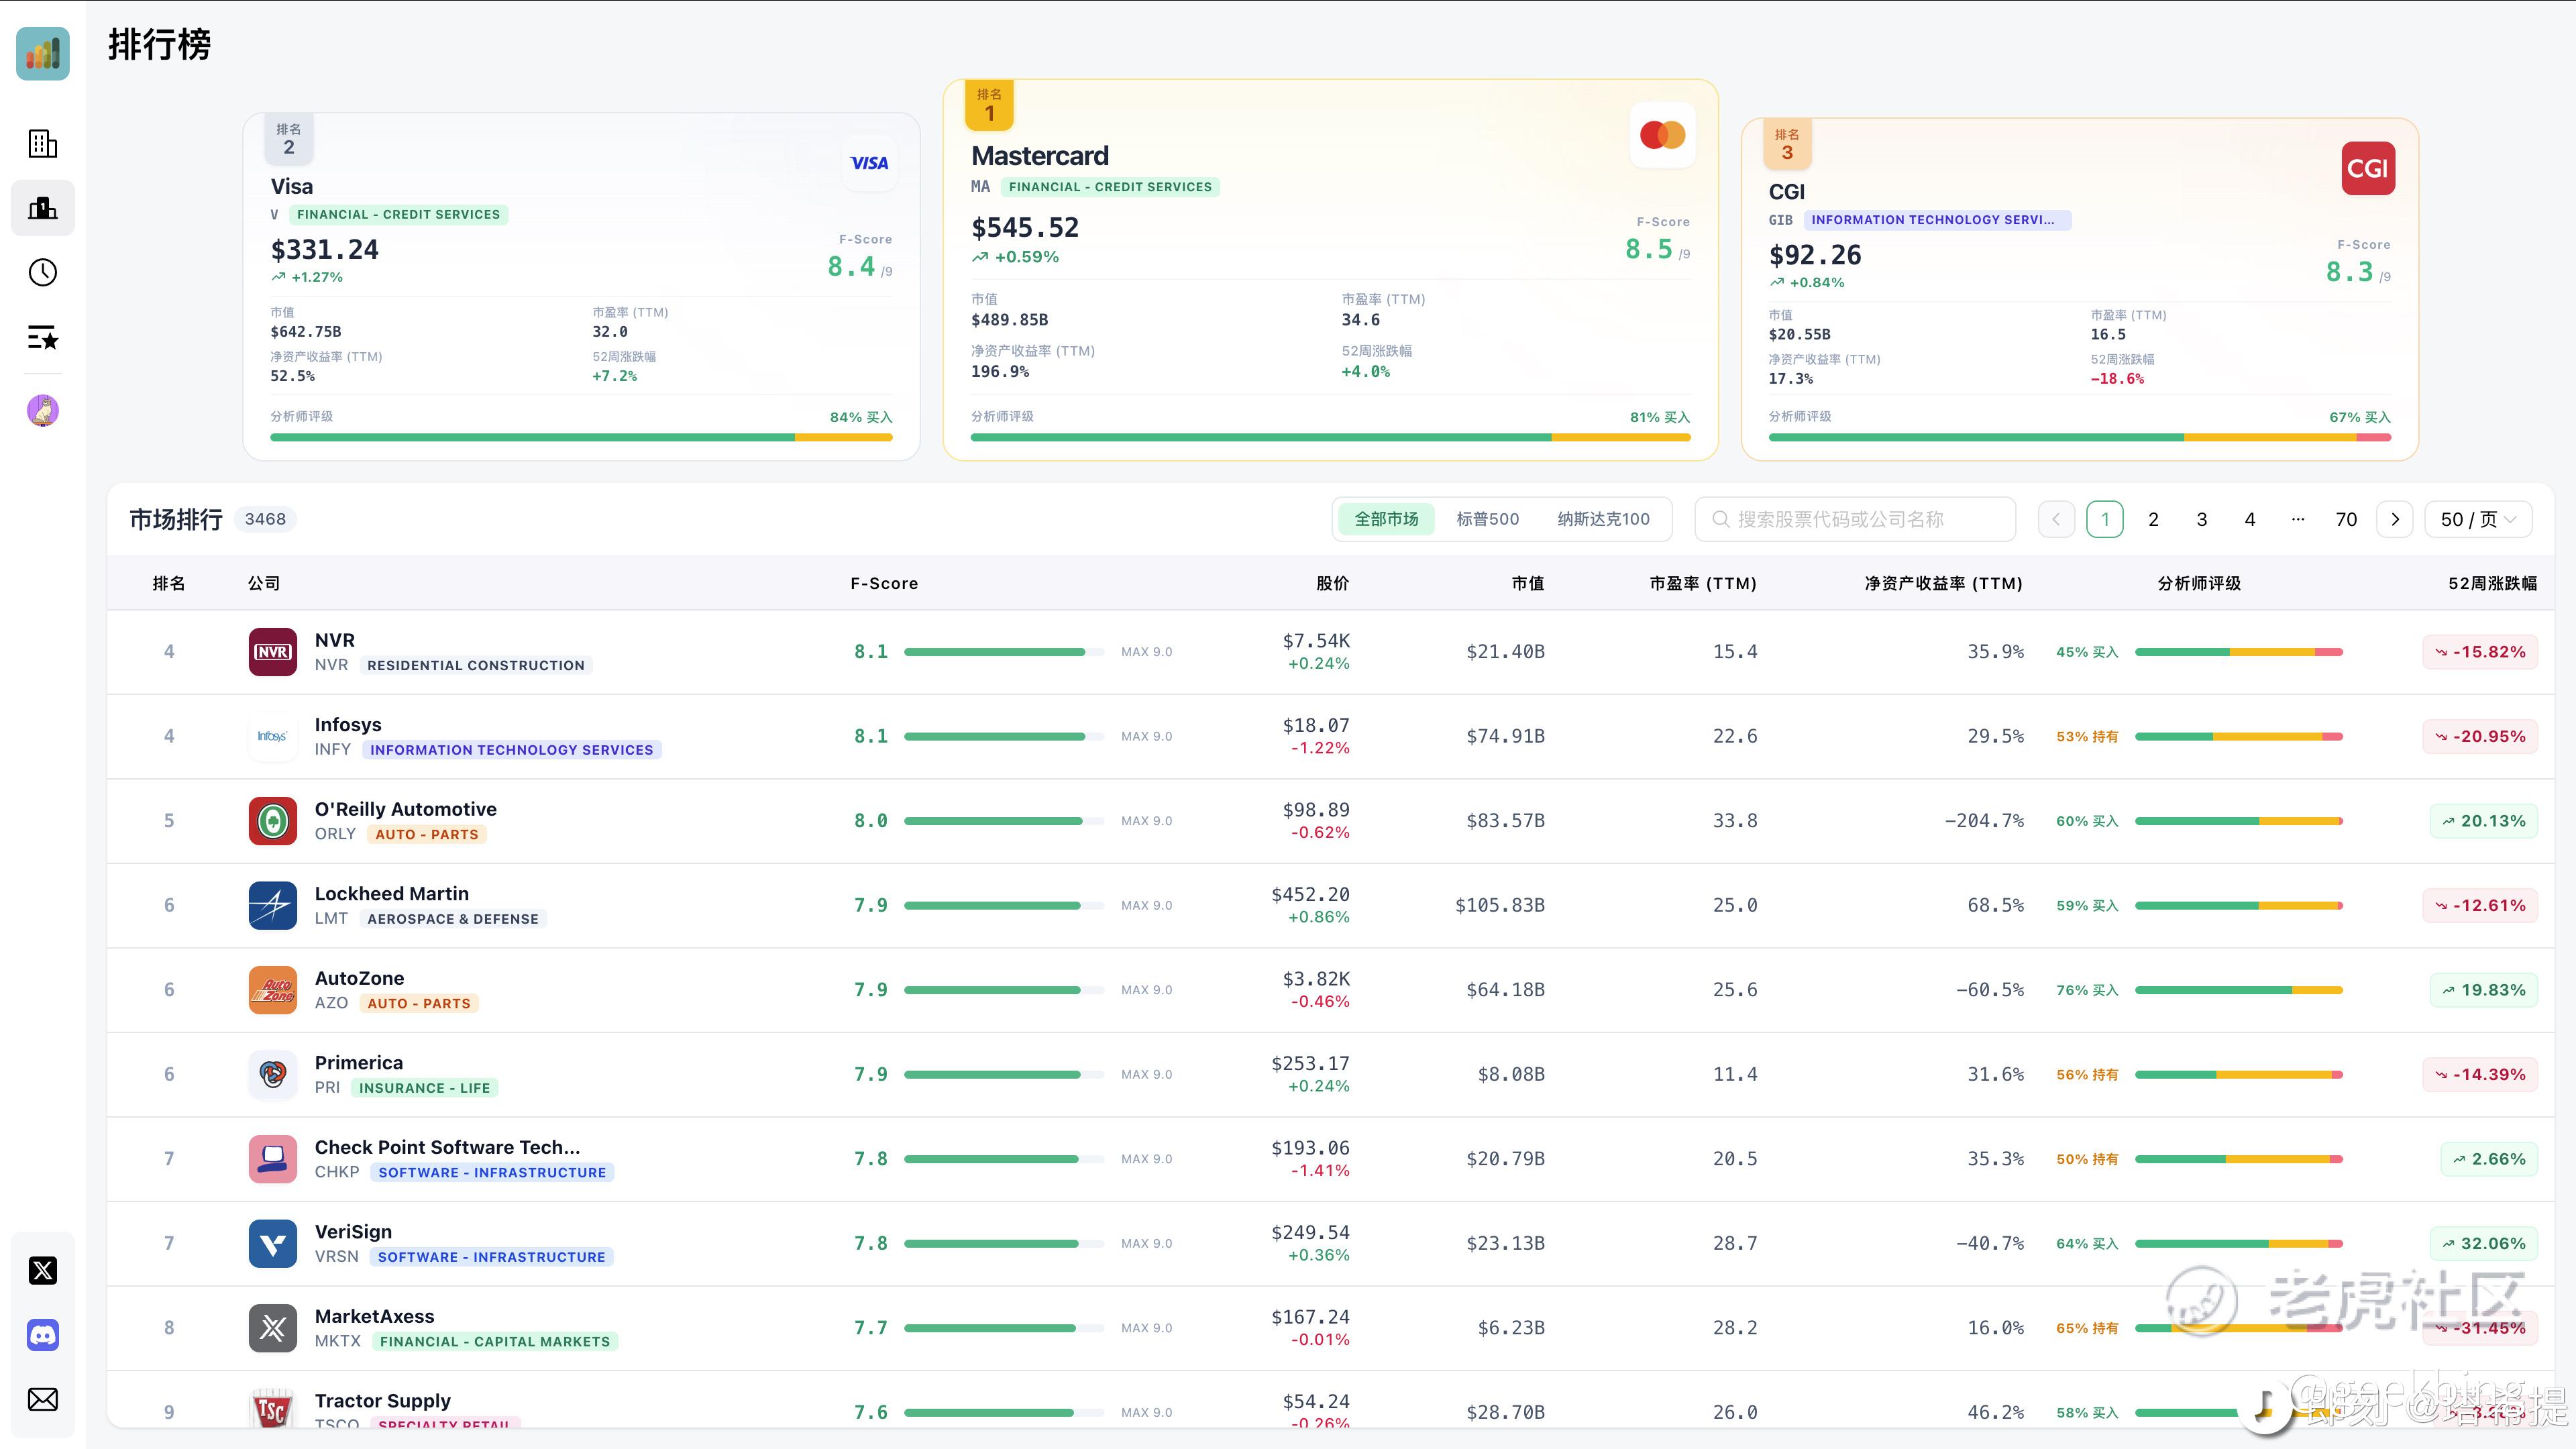Open the X (Twitter) social icon

[43, 1270]
